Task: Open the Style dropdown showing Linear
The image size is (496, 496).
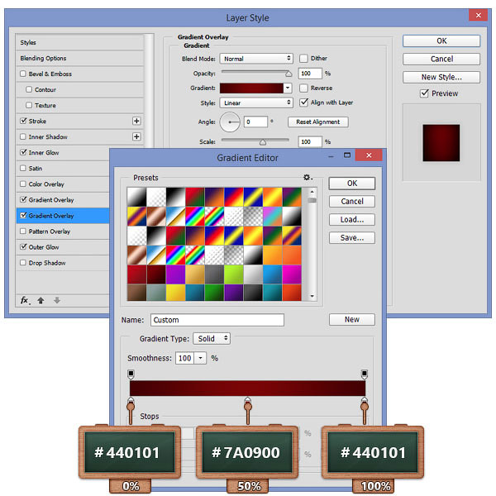Action: pos(256,103)
